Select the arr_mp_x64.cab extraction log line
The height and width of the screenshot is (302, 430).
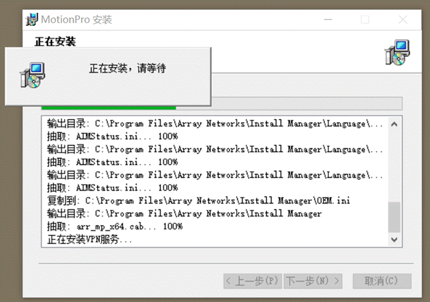[115, 226]
